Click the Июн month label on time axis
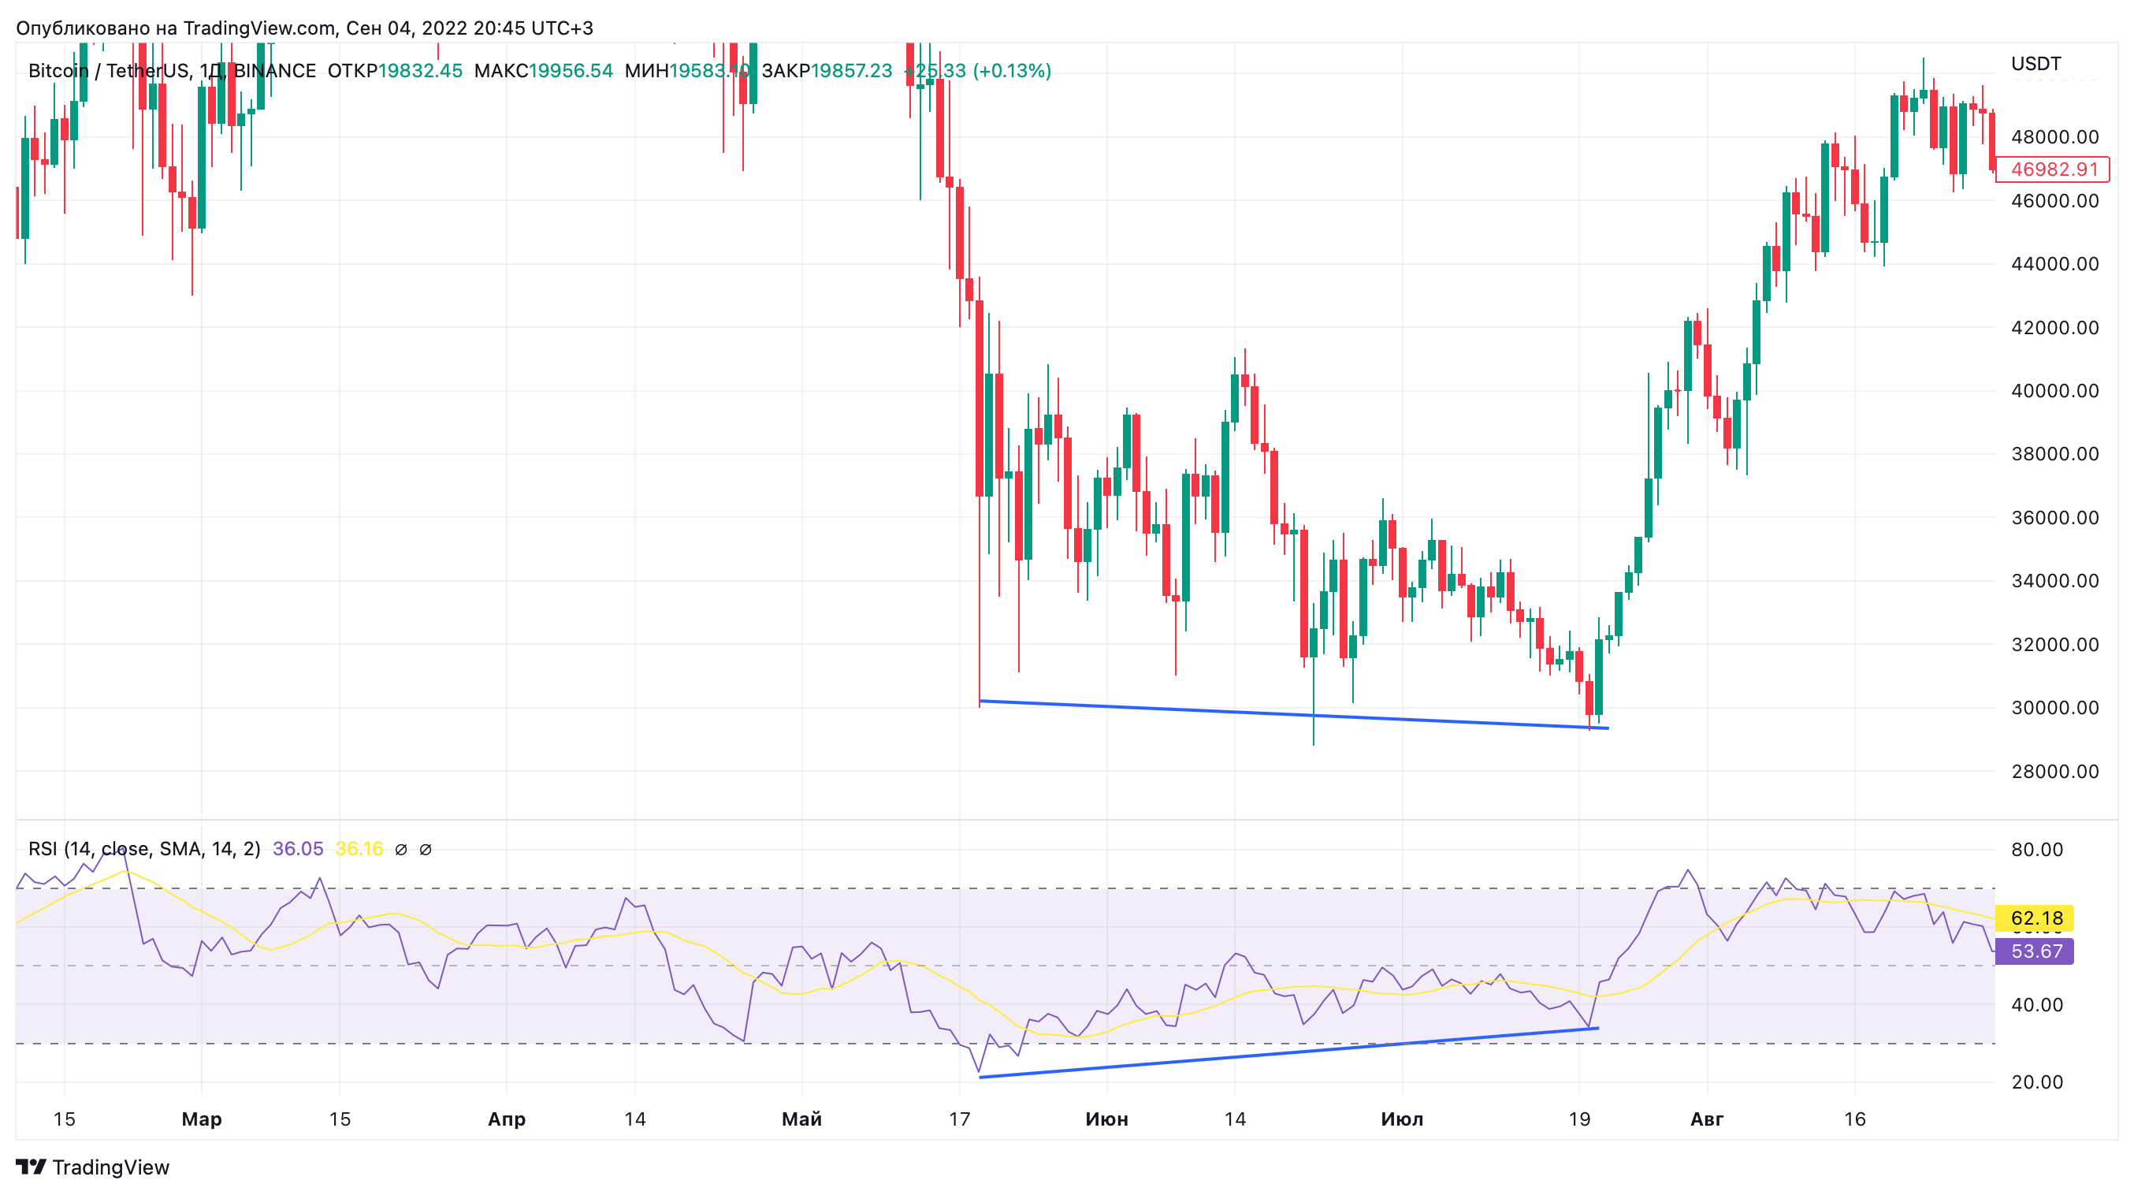The height and width of the screenshot is (1195, 2134). pyautogui.click(x=1106, y=1119)
